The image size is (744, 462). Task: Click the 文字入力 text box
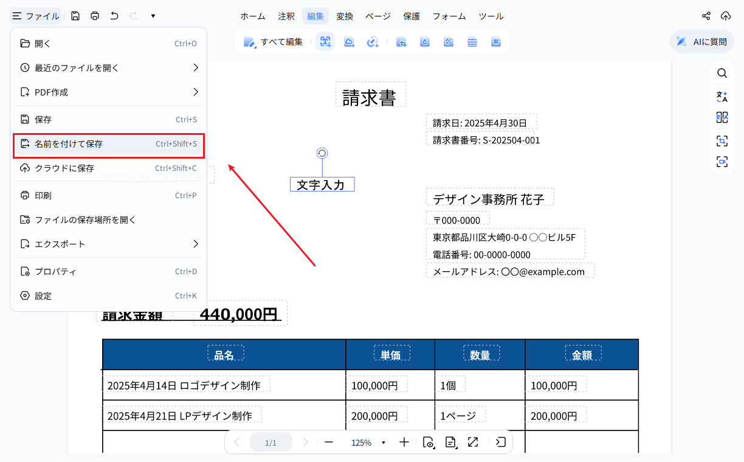tap(322, 184)
